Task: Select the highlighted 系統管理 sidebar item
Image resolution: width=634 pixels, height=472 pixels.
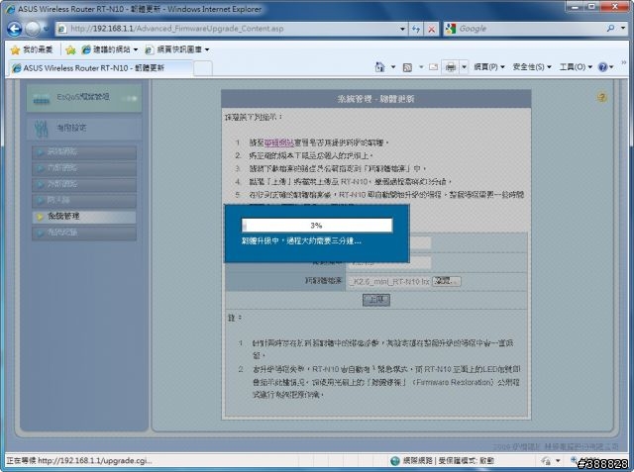Action: (84, 217)
